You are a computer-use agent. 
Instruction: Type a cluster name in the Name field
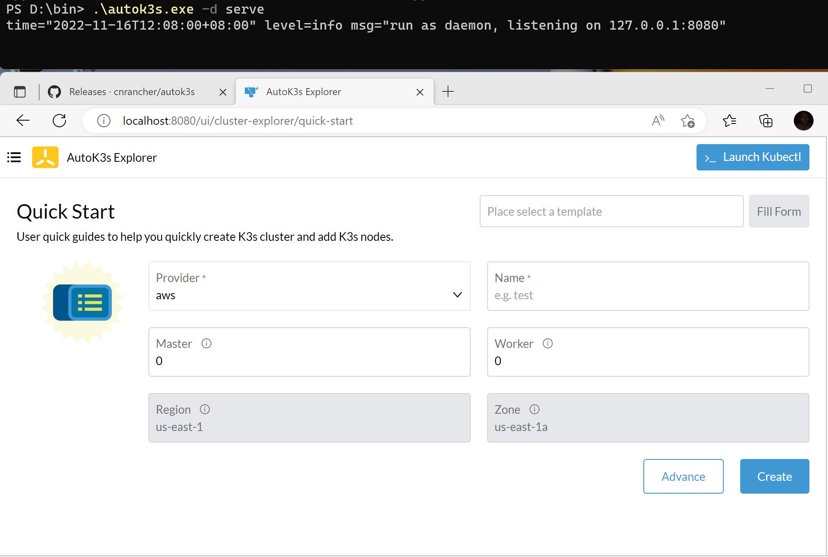(647, 295)
